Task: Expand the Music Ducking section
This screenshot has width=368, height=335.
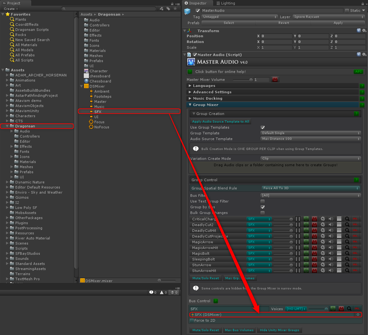Action: [207, 98]
